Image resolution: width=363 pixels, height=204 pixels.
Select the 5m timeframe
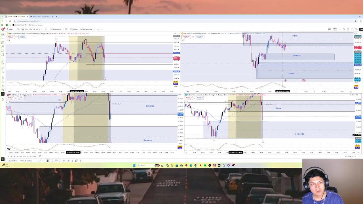pyautogui.click(x=23, y=29)
